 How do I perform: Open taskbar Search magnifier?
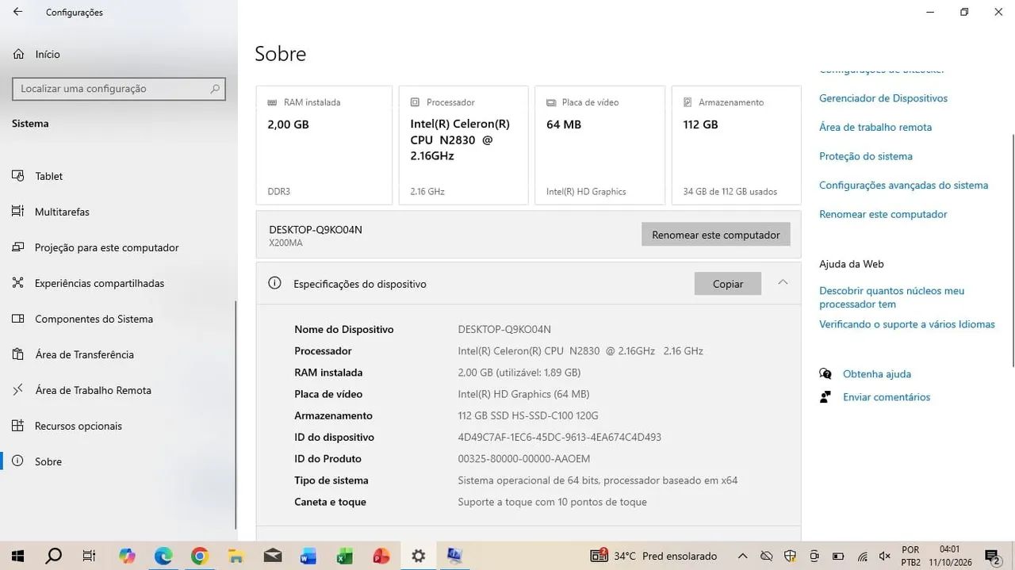coord(54,556)
